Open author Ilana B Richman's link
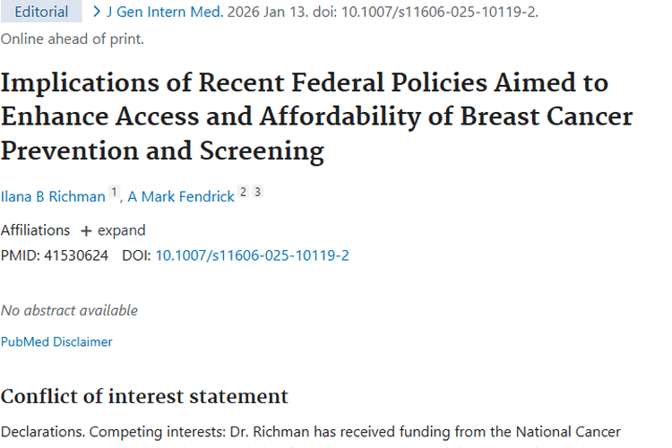Image resolution: width=672 pixels, height=448 pixels. (x=53, y=196)
